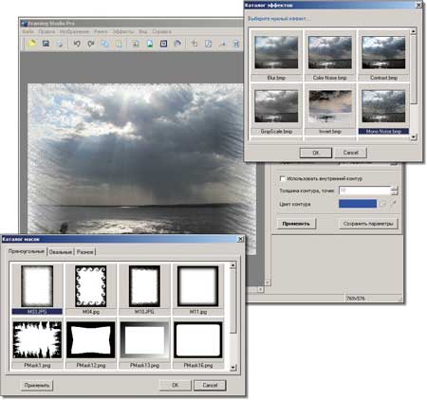The image size is (427, 400).
Task: Open the Вид menu
Action: [x=143, y=31]
